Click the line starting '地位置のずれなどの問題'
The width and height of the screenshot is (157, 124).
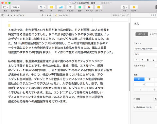pyautogui.click(x=61, y=52)
